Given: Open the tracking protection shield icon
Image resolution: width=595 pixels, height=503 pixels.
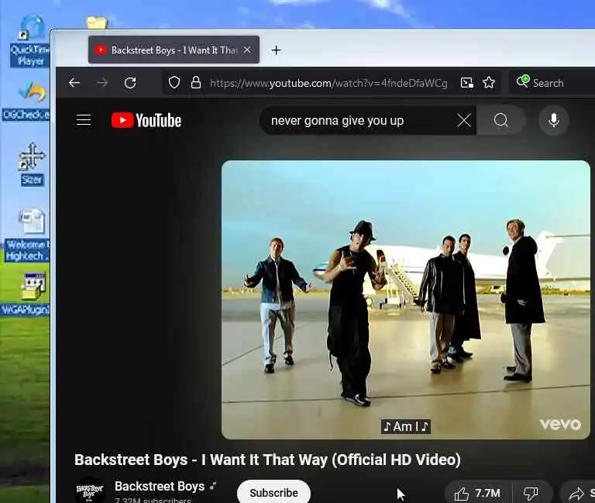Looking at the screenshot, I should (174, 82).
